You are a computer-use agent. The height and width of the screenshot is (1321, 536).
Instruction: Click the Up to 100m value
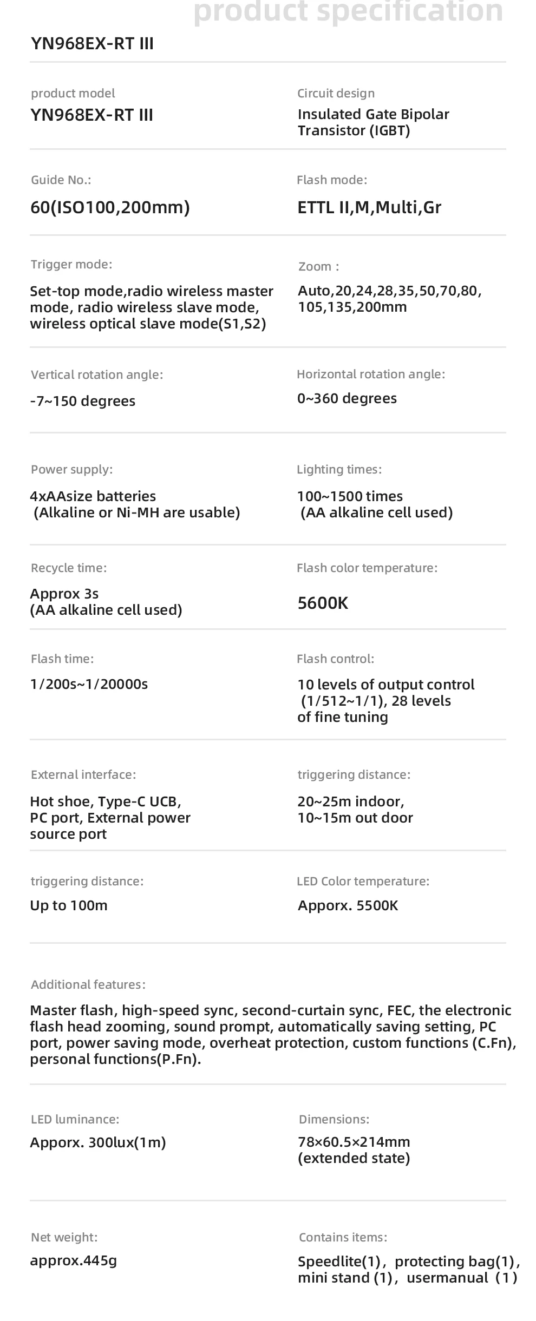point(69,905)
